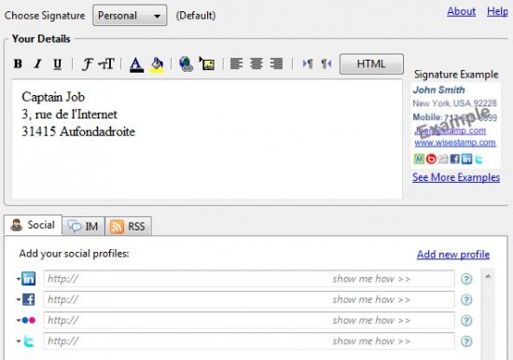Screen dimensions: 513x360
Task: Click the Facebook profile URL field
Action: click(x=249, y=299)
